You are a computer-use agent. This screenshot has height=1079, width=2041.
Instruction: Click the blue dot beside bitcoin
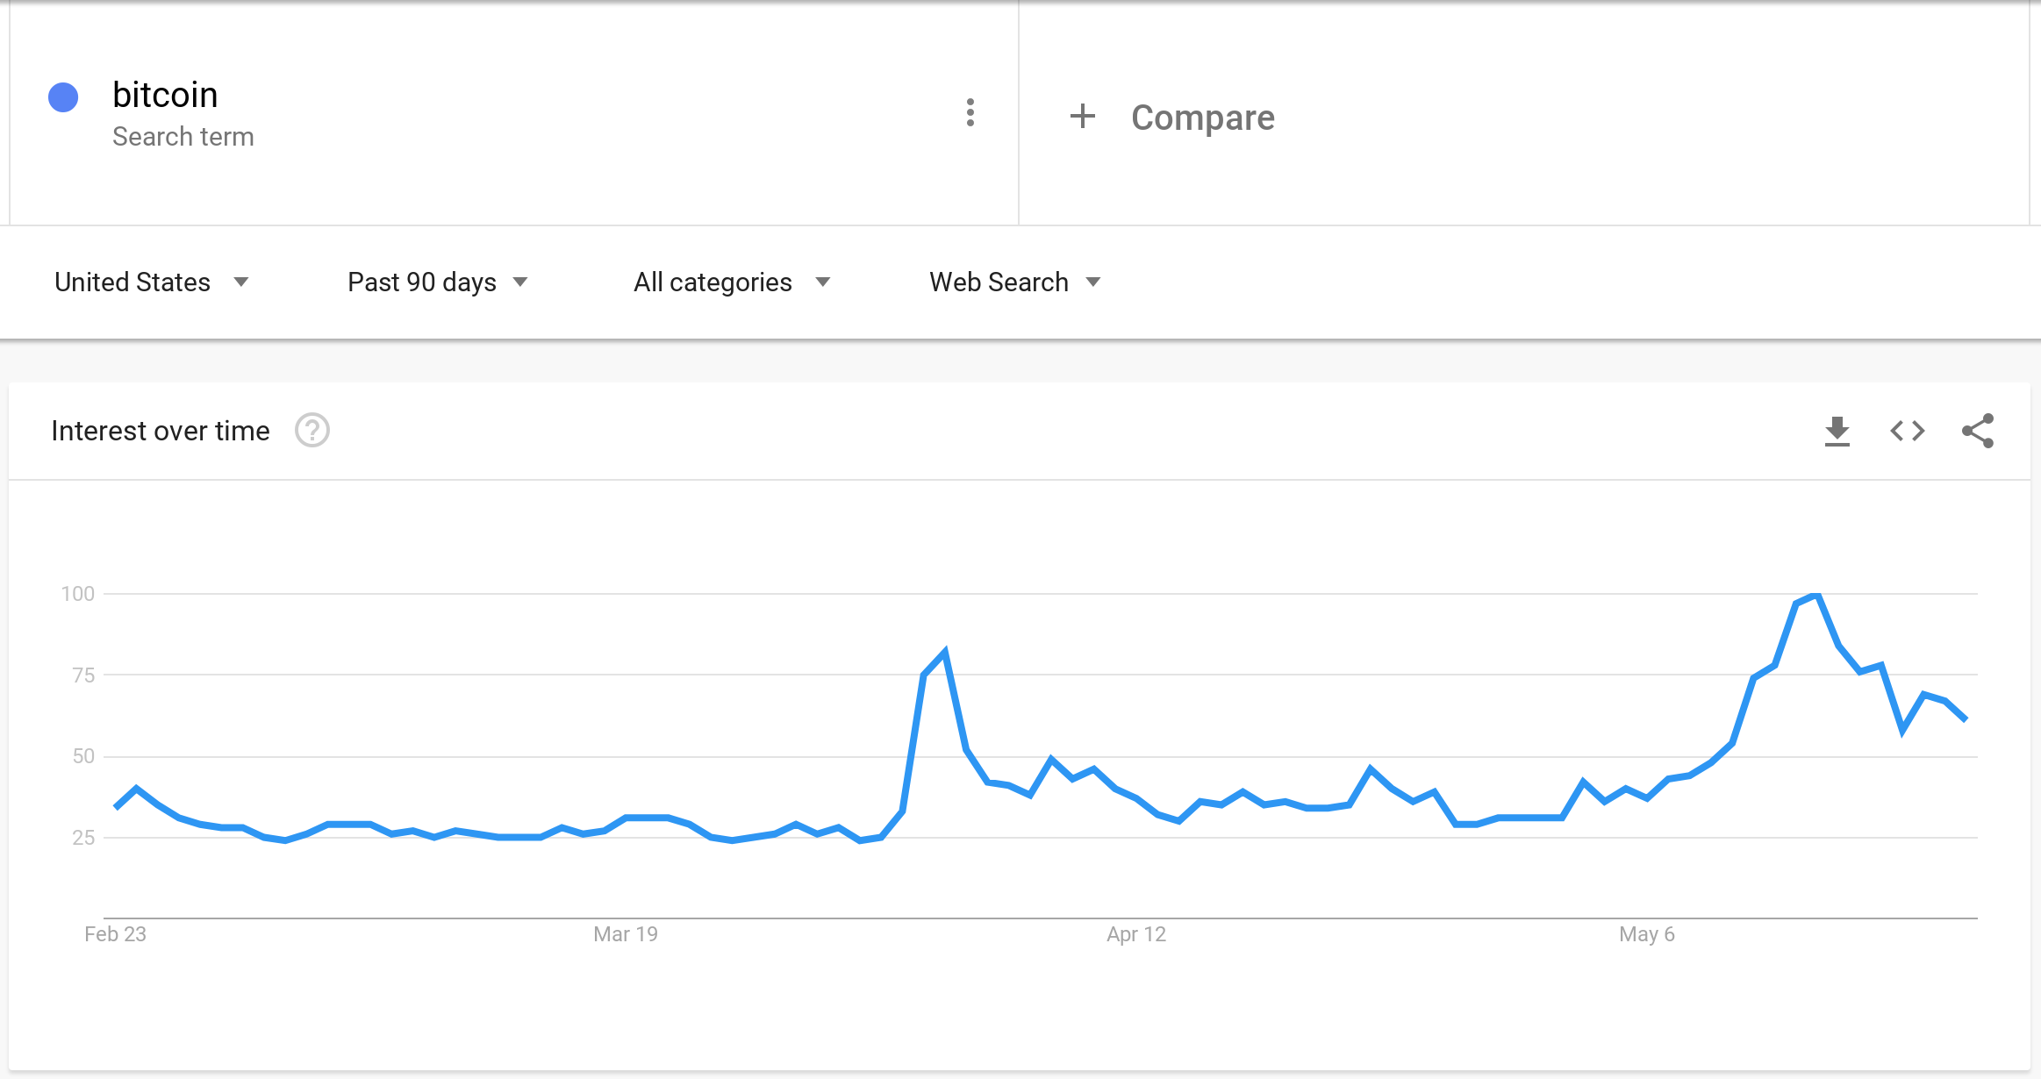pos(63,97)
